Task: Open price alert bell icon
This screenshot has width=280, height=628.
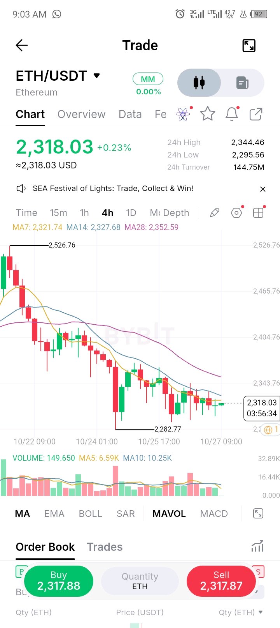Action: 232,114
